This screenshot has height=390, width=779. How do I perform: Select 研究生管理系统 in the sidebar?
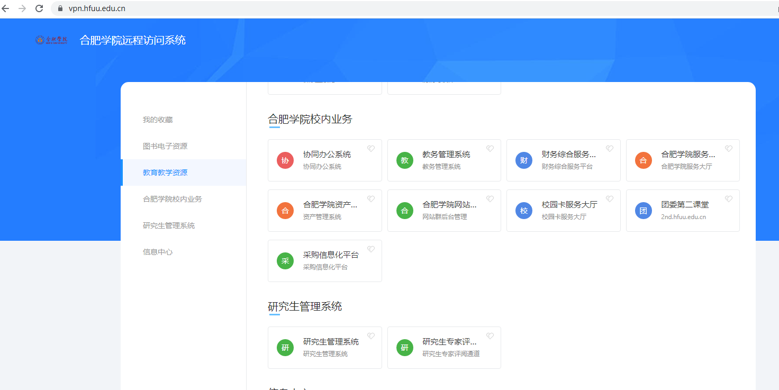coord(183,225)
